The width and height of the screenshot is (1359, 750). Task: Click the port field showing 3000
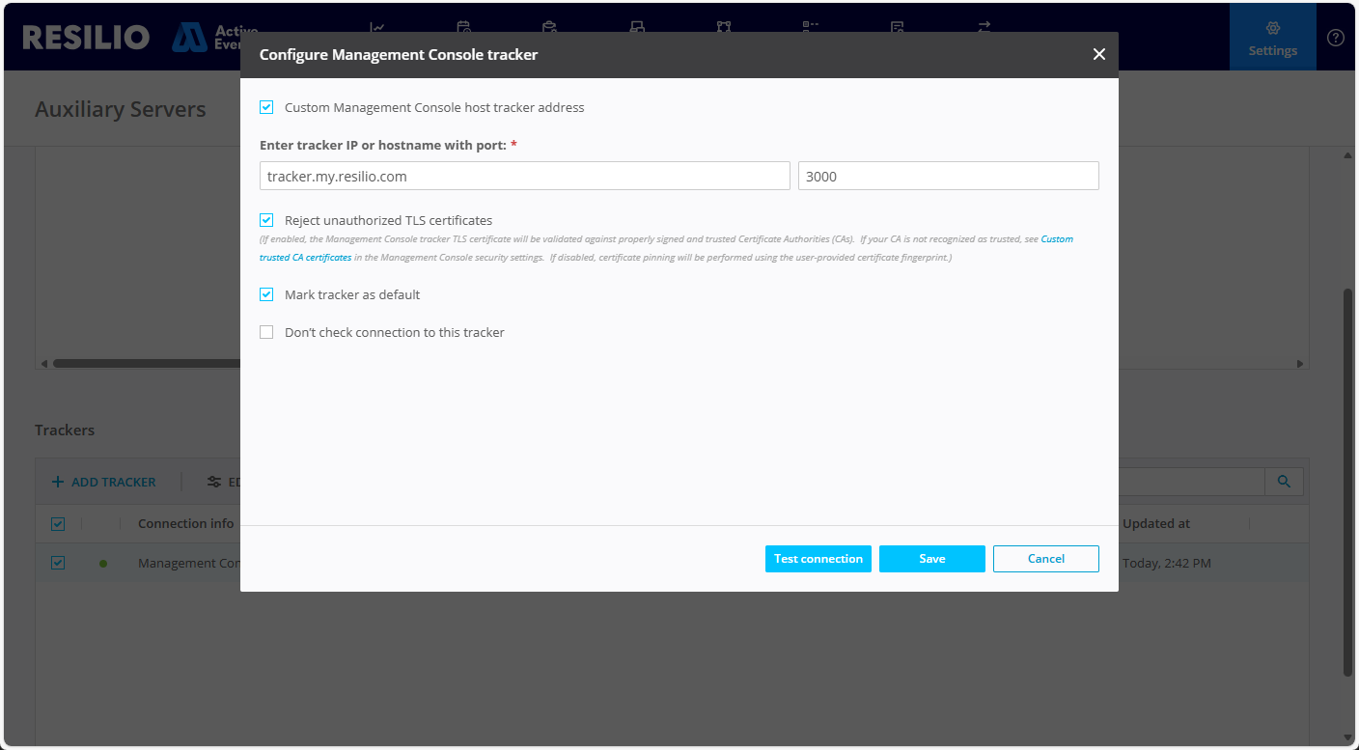coord(949,176)
